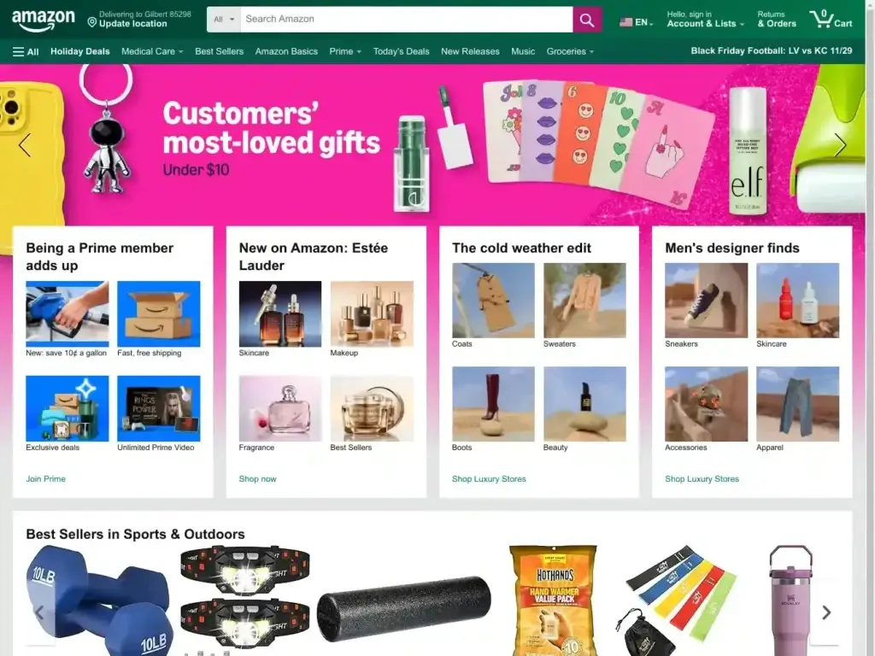
Task: Select the Boots category image
Action: click(493, 404)
